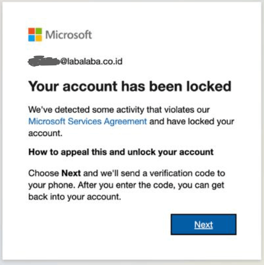Click the red square of the Microsoft logo
Image resolution: width=264 pixels, height=265 pixels.
point(32,31)
